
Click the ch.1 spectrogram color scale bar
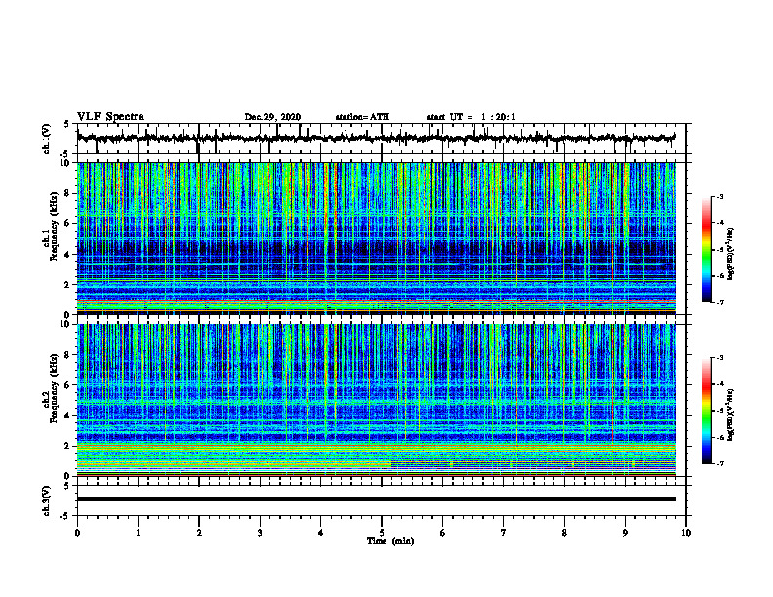(706, 250)
